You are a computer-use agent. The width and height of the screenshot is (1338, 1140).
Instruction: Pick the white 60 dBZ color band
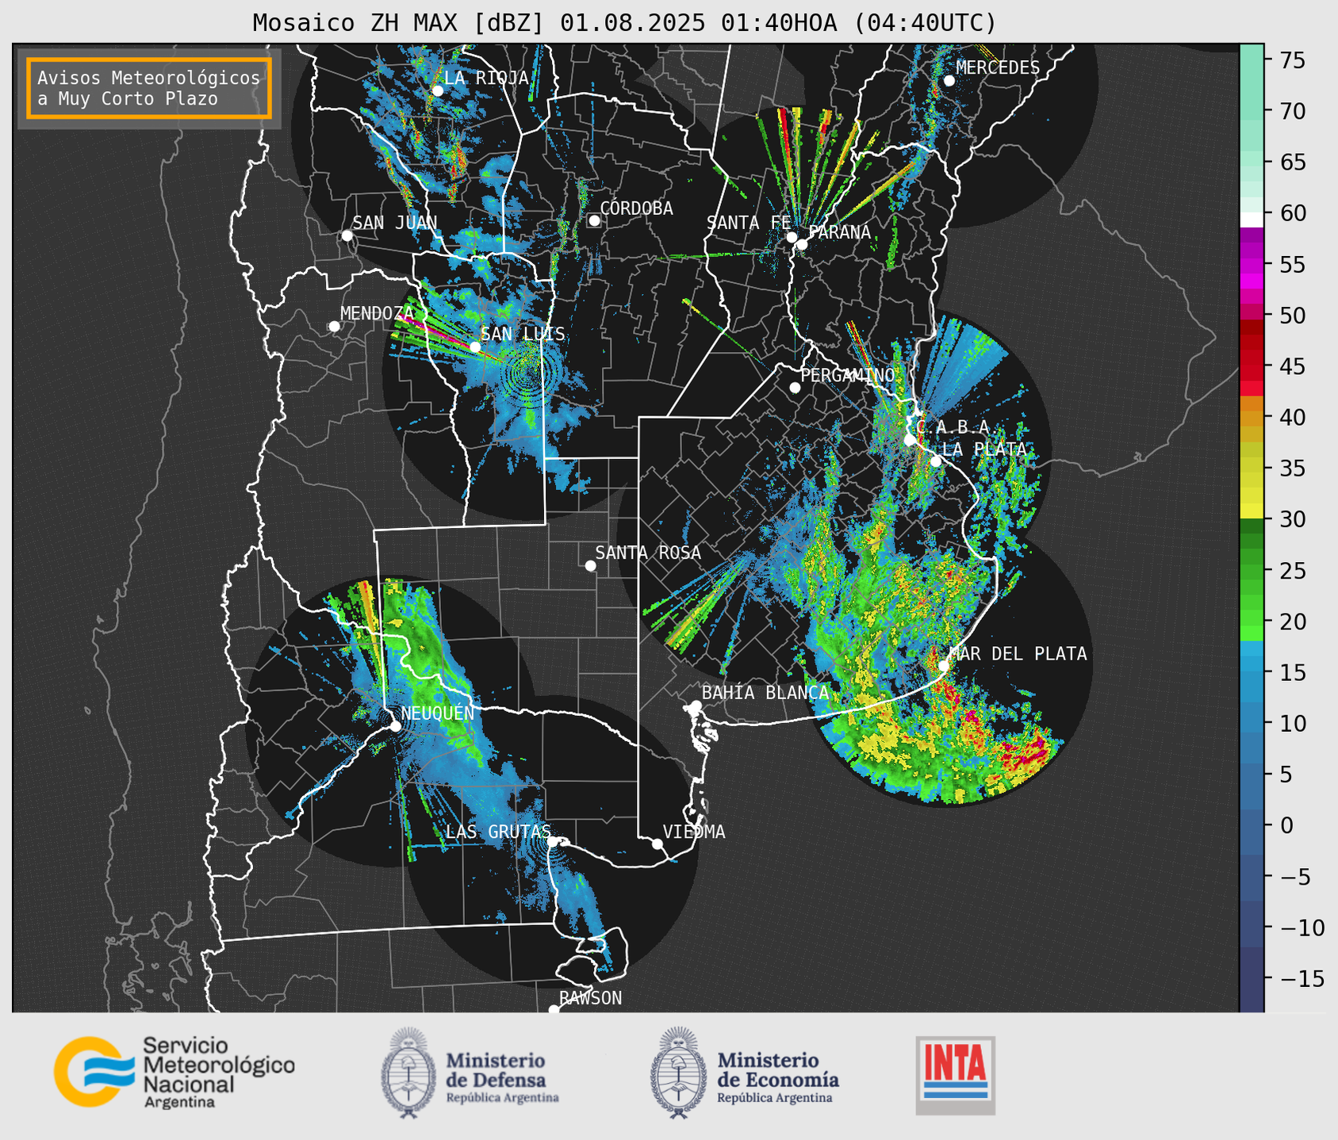1251,220
